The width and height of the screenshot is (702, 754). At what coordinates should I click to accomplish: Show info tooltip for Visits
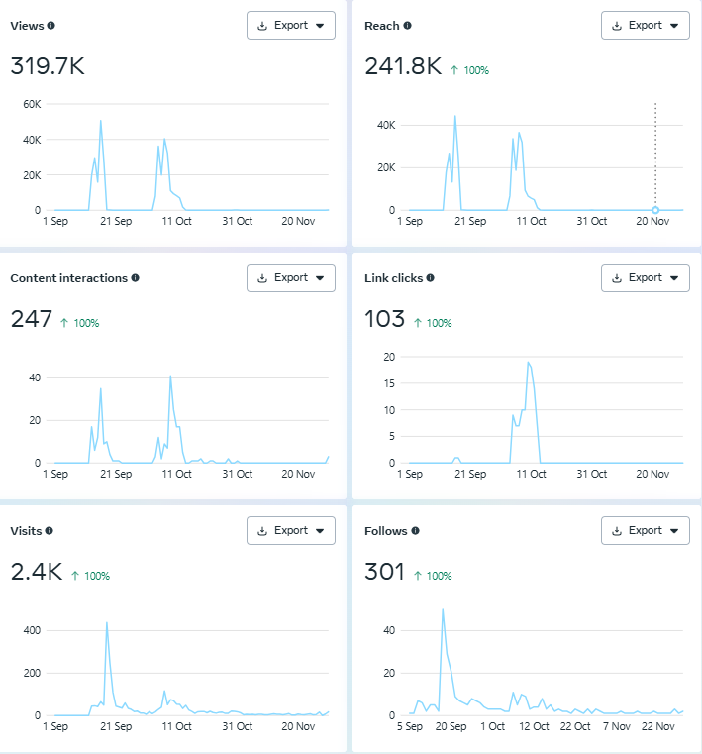coord(49,531)
